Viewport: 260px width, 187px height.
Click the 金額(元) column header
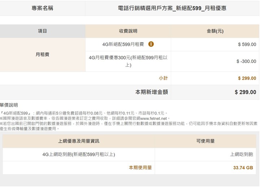click(215, 31)
